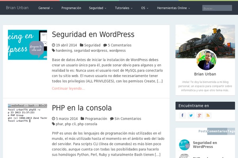This screenshot has width=238, height=158.
Task: Open the Facebook social icon
Action: click(182, 115)
